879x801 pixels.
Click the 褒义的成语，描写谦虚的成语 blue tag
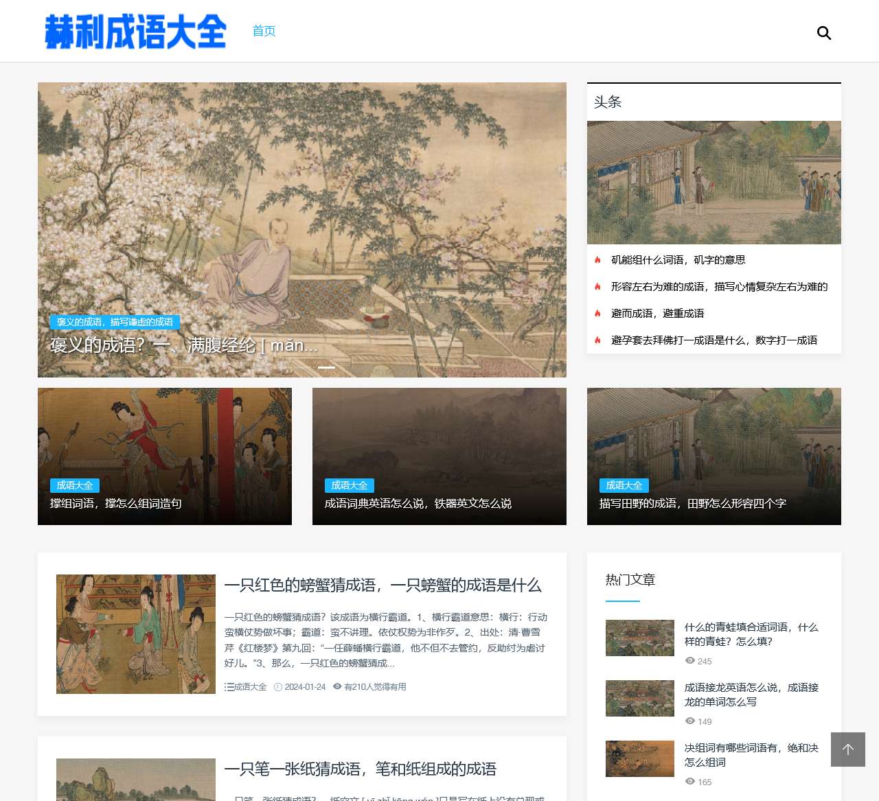[115, 322]
